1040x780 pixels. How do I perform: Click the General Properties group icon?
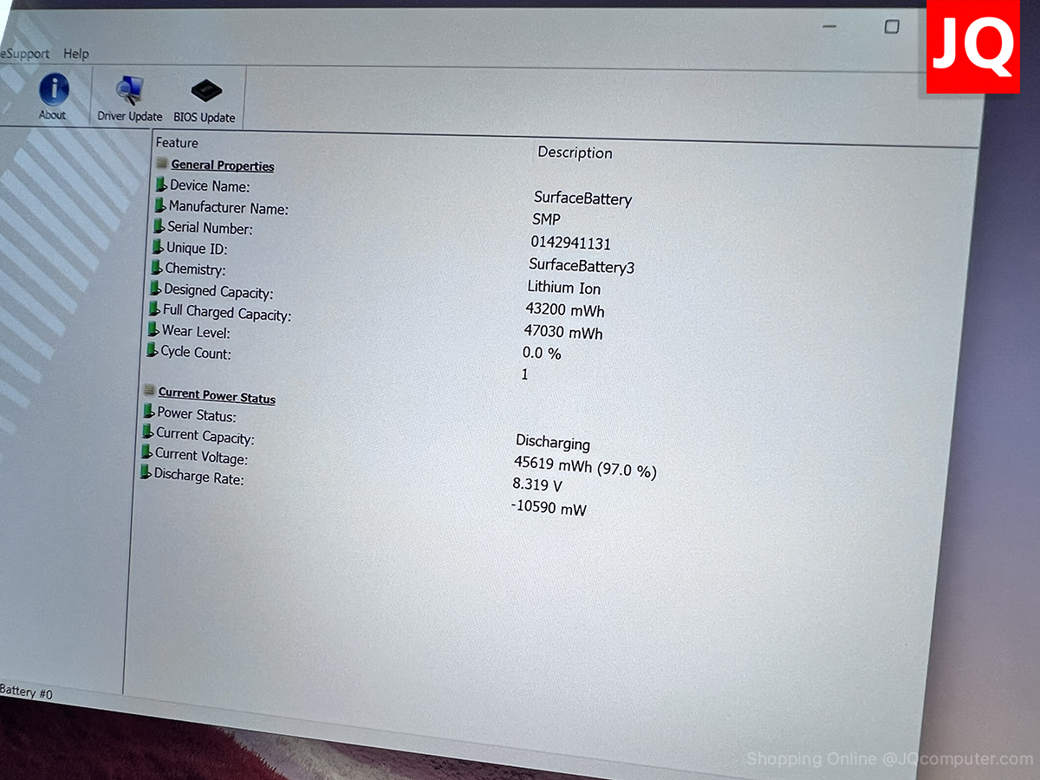pyautogui.click(x=162, y=163)
